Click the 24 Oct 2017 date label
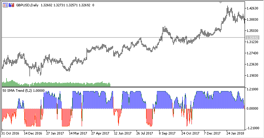Screen dimensions: 264x138 [190, 133]
